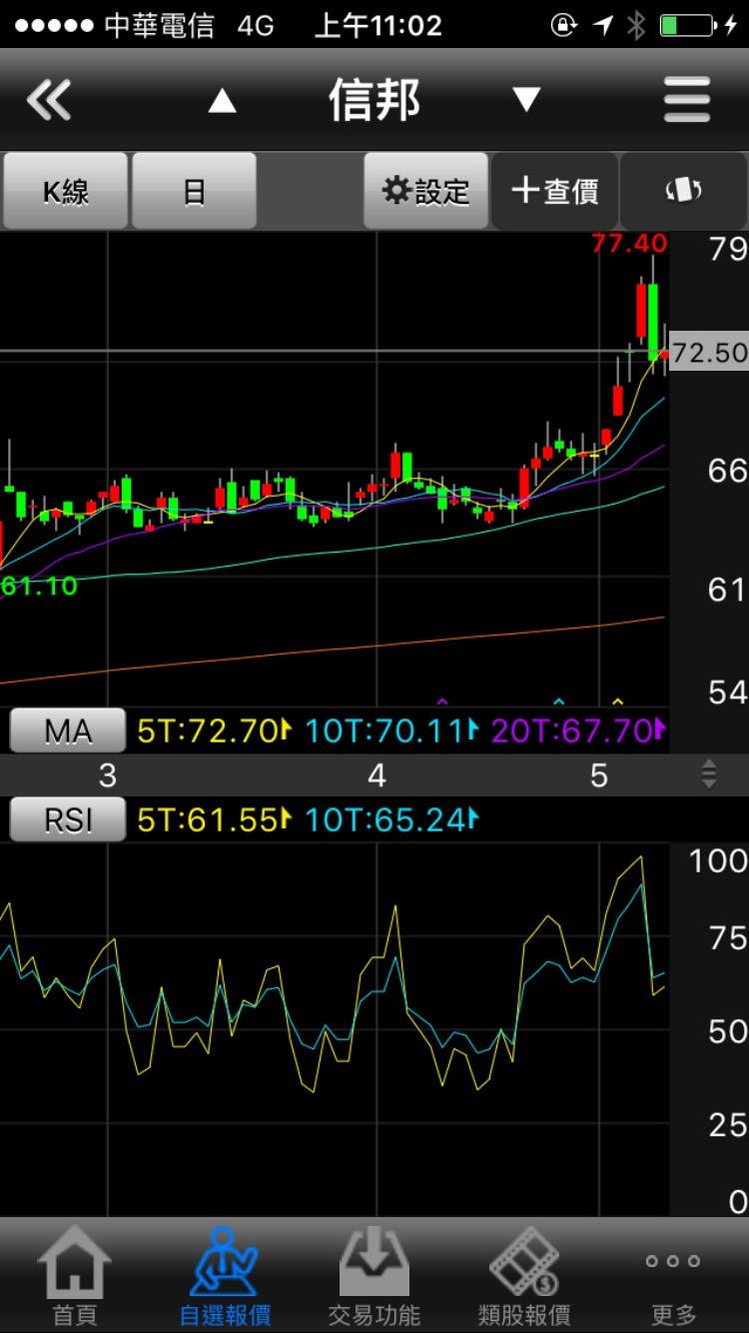Viewport: 749px width, 1333px height.
Task: Open chart 設定 settings
Action: pyautogui.click(x=426, y=191)
